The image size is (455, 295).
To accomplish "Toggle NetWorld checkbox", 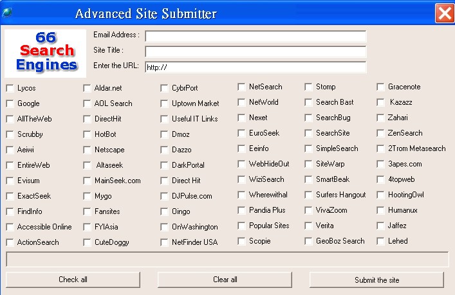I will click(241, 102).
